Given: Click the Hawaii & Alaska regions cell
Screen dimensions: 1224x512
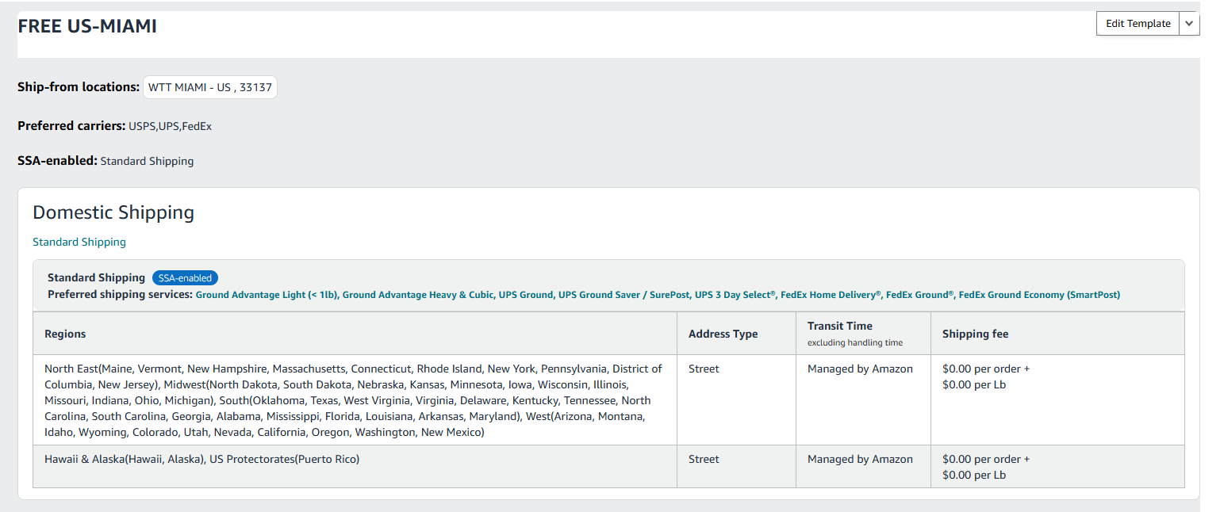Looking at the screenshot, I should [x=355, y=466].
